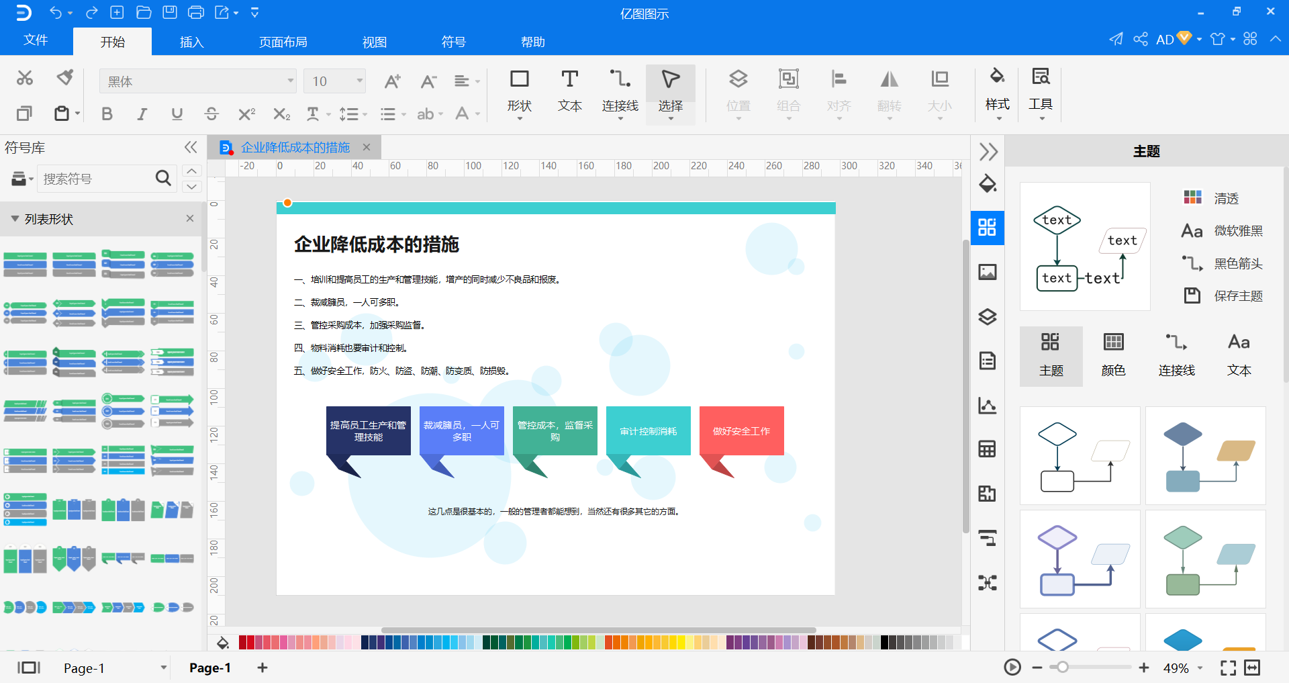Print the document with the printer icon

click(x=196, y=12)
